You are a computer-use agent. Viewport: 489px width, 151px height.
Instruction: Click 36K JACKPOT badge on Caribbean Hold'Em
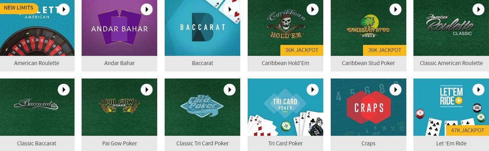(302, 50)
